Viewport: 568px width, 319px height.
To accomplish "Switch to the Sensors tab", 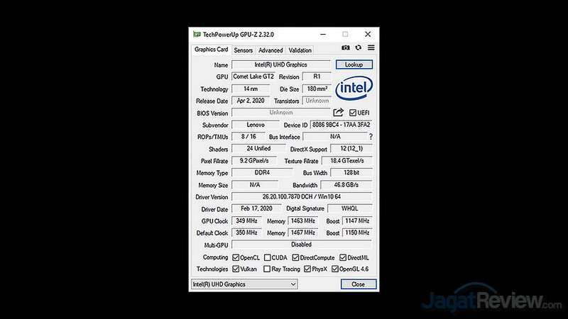I will click(243, 50).
